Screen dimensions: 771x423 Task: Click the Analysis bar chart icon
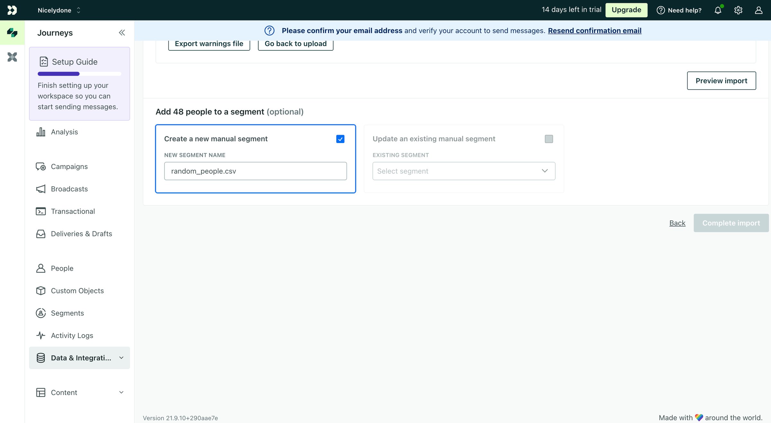41,132
